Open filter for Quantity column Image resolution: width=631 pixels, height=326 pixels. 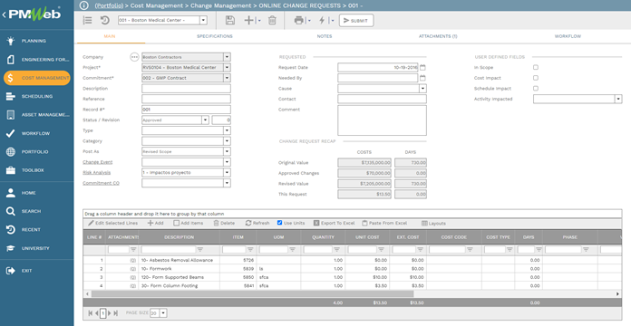click(337, 250)
